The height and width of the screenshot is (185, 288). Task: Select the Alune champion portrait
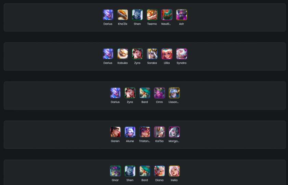tap(130, 132)
